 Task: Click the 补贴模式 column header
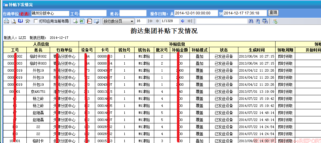tap(200, 50)
